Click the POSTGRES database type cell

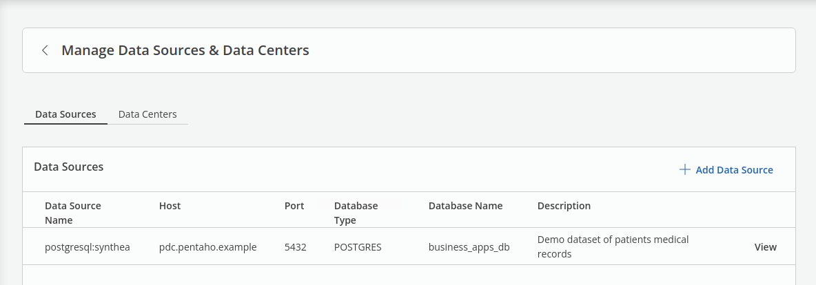(358, 247)
